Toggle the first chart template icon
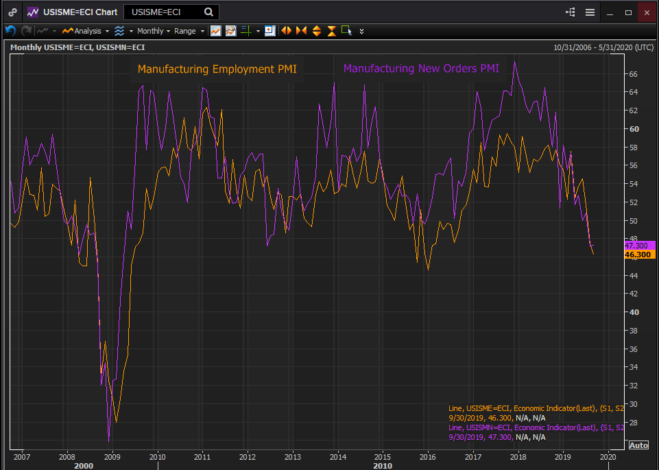 coord(215,31)
